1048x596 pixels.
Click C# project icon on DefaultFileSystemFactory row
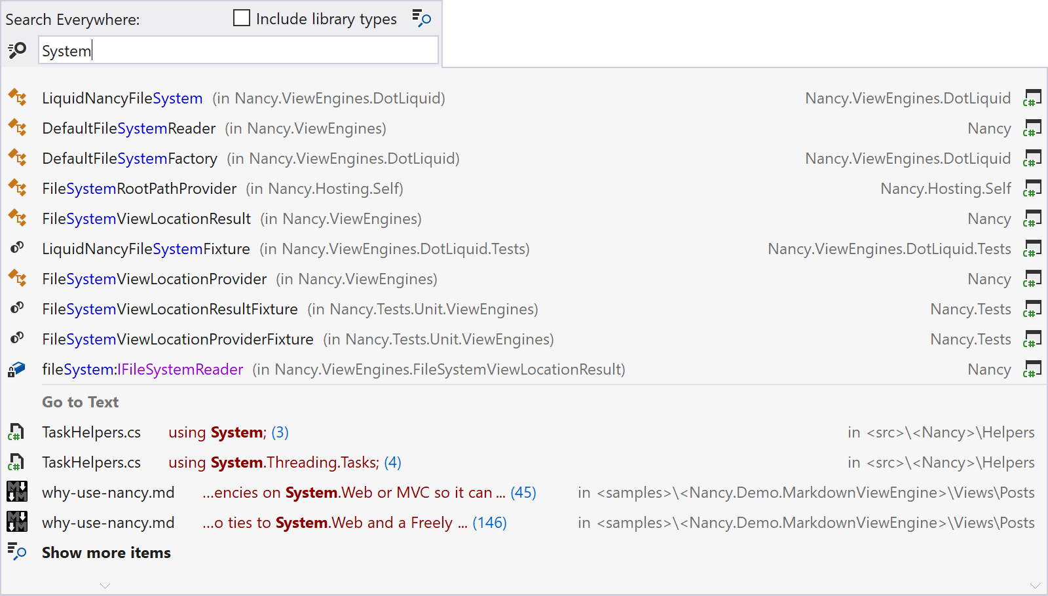tap(1032, 158)
